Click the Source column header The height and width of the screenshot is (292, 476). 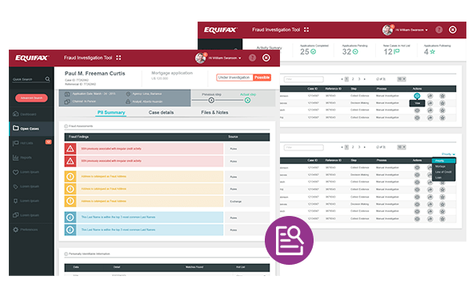tap(233, 137)
